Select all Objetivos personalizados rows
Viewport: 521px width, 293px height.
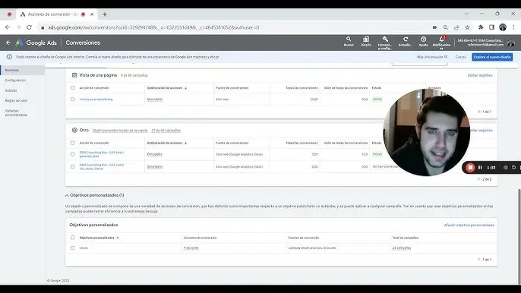tap(72, 238)
